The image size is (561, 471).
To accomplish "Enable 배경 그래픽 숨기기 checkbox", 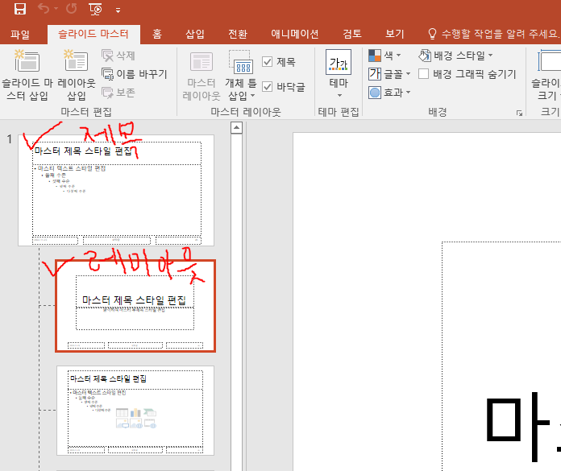I will point(424,74).
